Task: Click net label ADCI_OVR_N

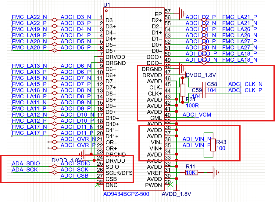Action: coord(78,139)
